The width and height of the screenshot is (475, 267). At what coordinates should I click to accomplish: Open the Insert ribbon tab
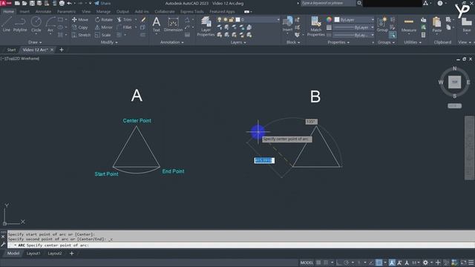tap(24, 12)
